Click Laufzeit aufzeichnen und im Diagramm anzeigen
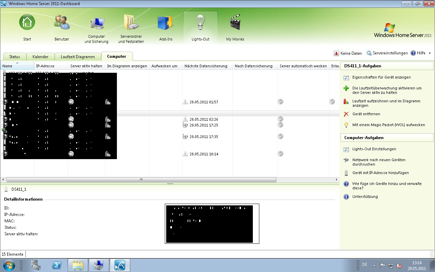Screen dimensions: 435x272 [x=386, y=103]
